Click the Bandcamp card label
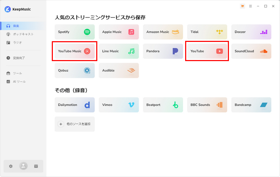The width and height of the screenshot is (280, 177). click(243, 105)
